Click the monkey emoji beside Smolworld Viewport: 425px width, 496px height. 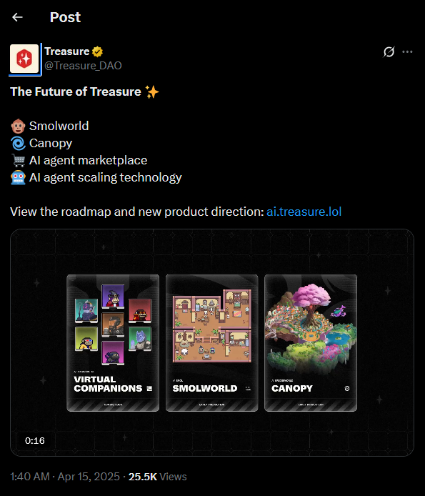tap(18, 127)
